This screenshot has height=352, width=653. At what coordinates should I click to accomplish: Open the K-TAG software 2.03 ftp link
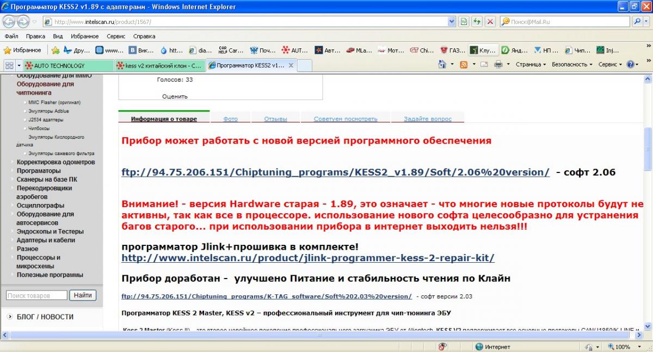coord(267,297)
